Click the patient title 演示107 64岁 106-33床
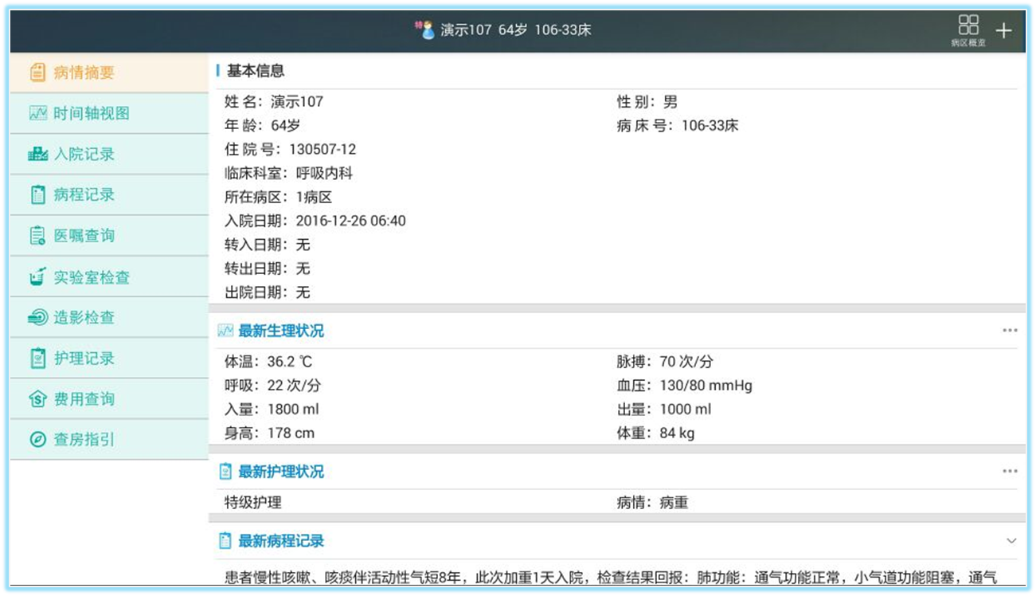The width and height of the screenshot is (1036, 596). tap(516, 31)
